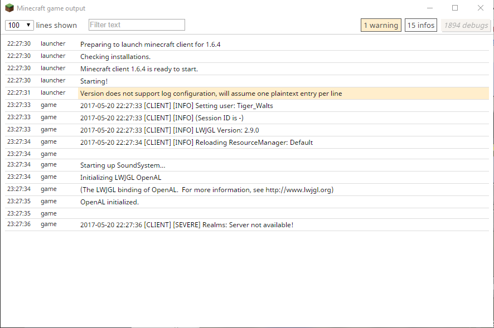Maximize the Minecraft game output window
494x328 pixels.
pos(455,8)
